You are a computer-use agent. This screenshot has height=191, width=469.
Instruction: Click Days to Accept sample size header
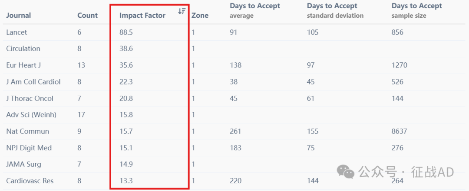point(416,10)
